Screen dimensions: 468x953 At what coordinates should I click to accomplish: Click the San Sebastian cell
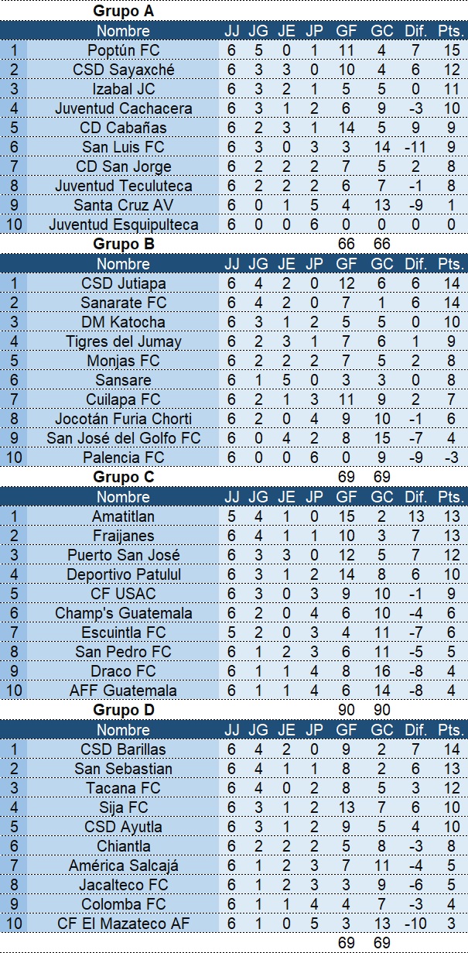coord(123,769)
